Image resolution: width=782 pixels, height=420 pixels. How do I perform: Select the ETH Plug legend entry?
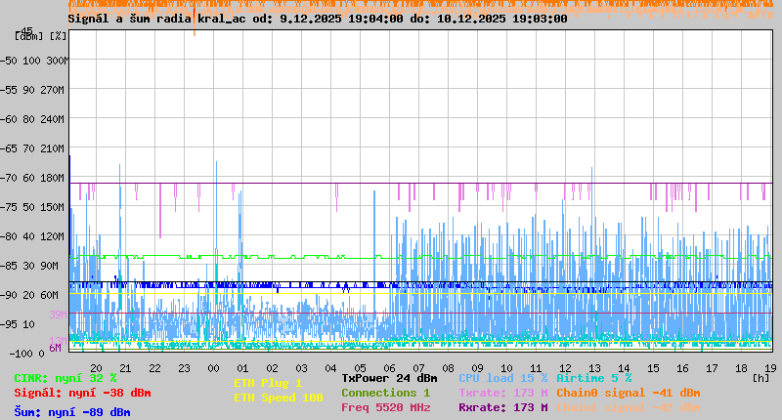(268, 383)
